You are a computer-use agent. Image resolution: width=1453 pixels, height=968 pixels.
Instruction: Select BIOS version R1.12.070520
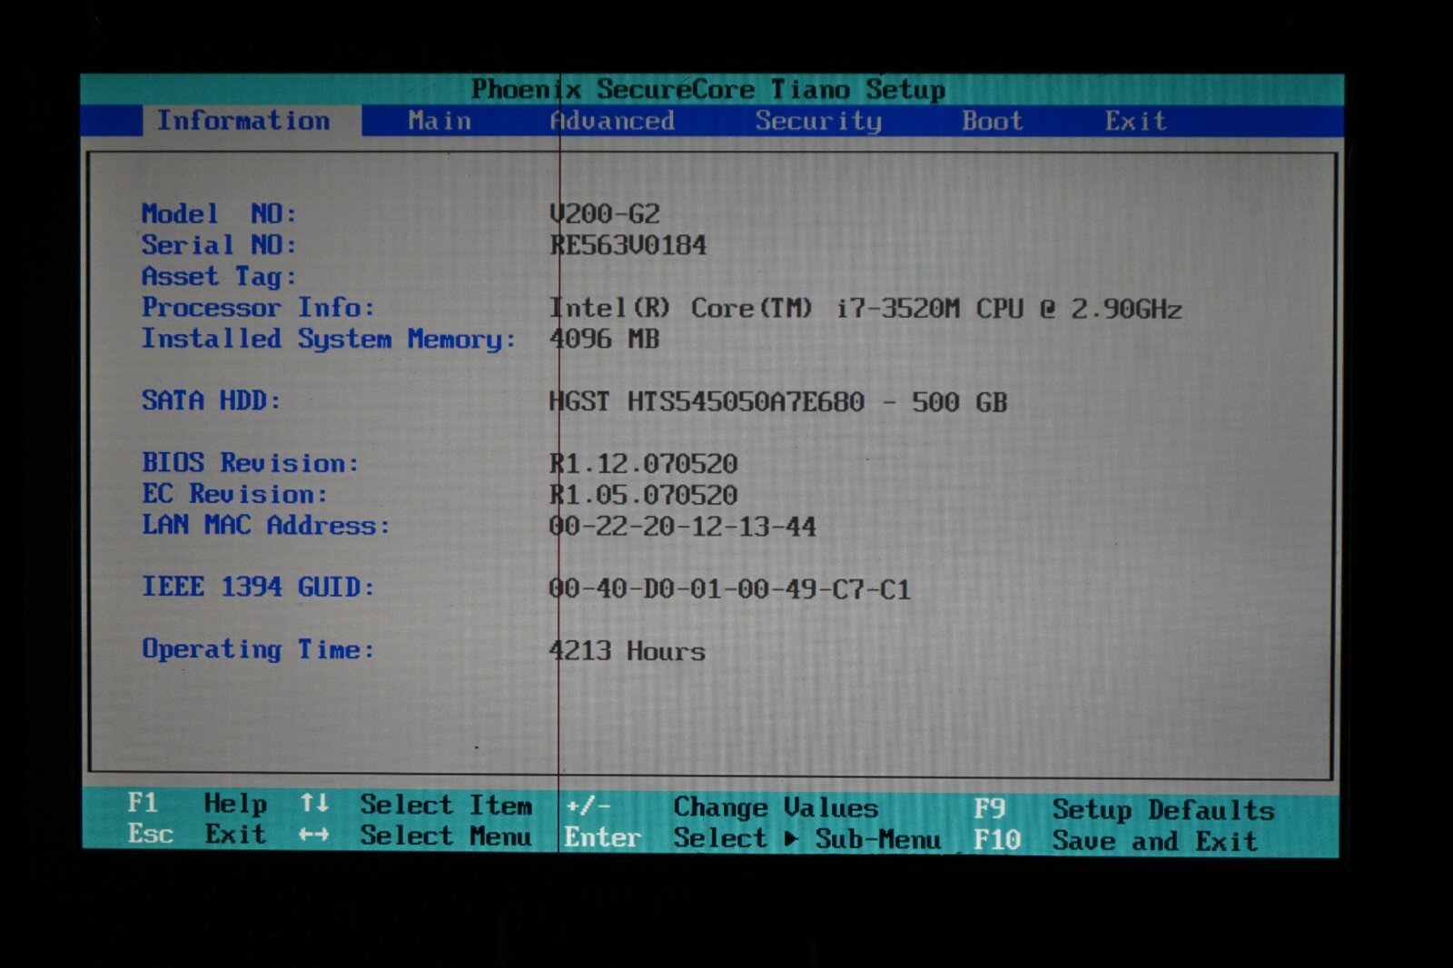pyautogui.click(x=643, y=464)
